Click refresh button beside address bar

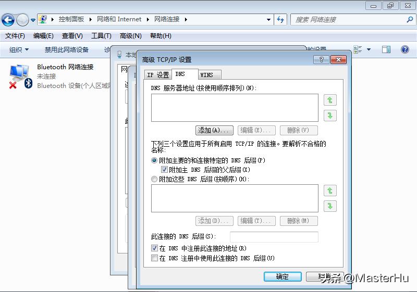pyautogui.click(x=280, y=19)
